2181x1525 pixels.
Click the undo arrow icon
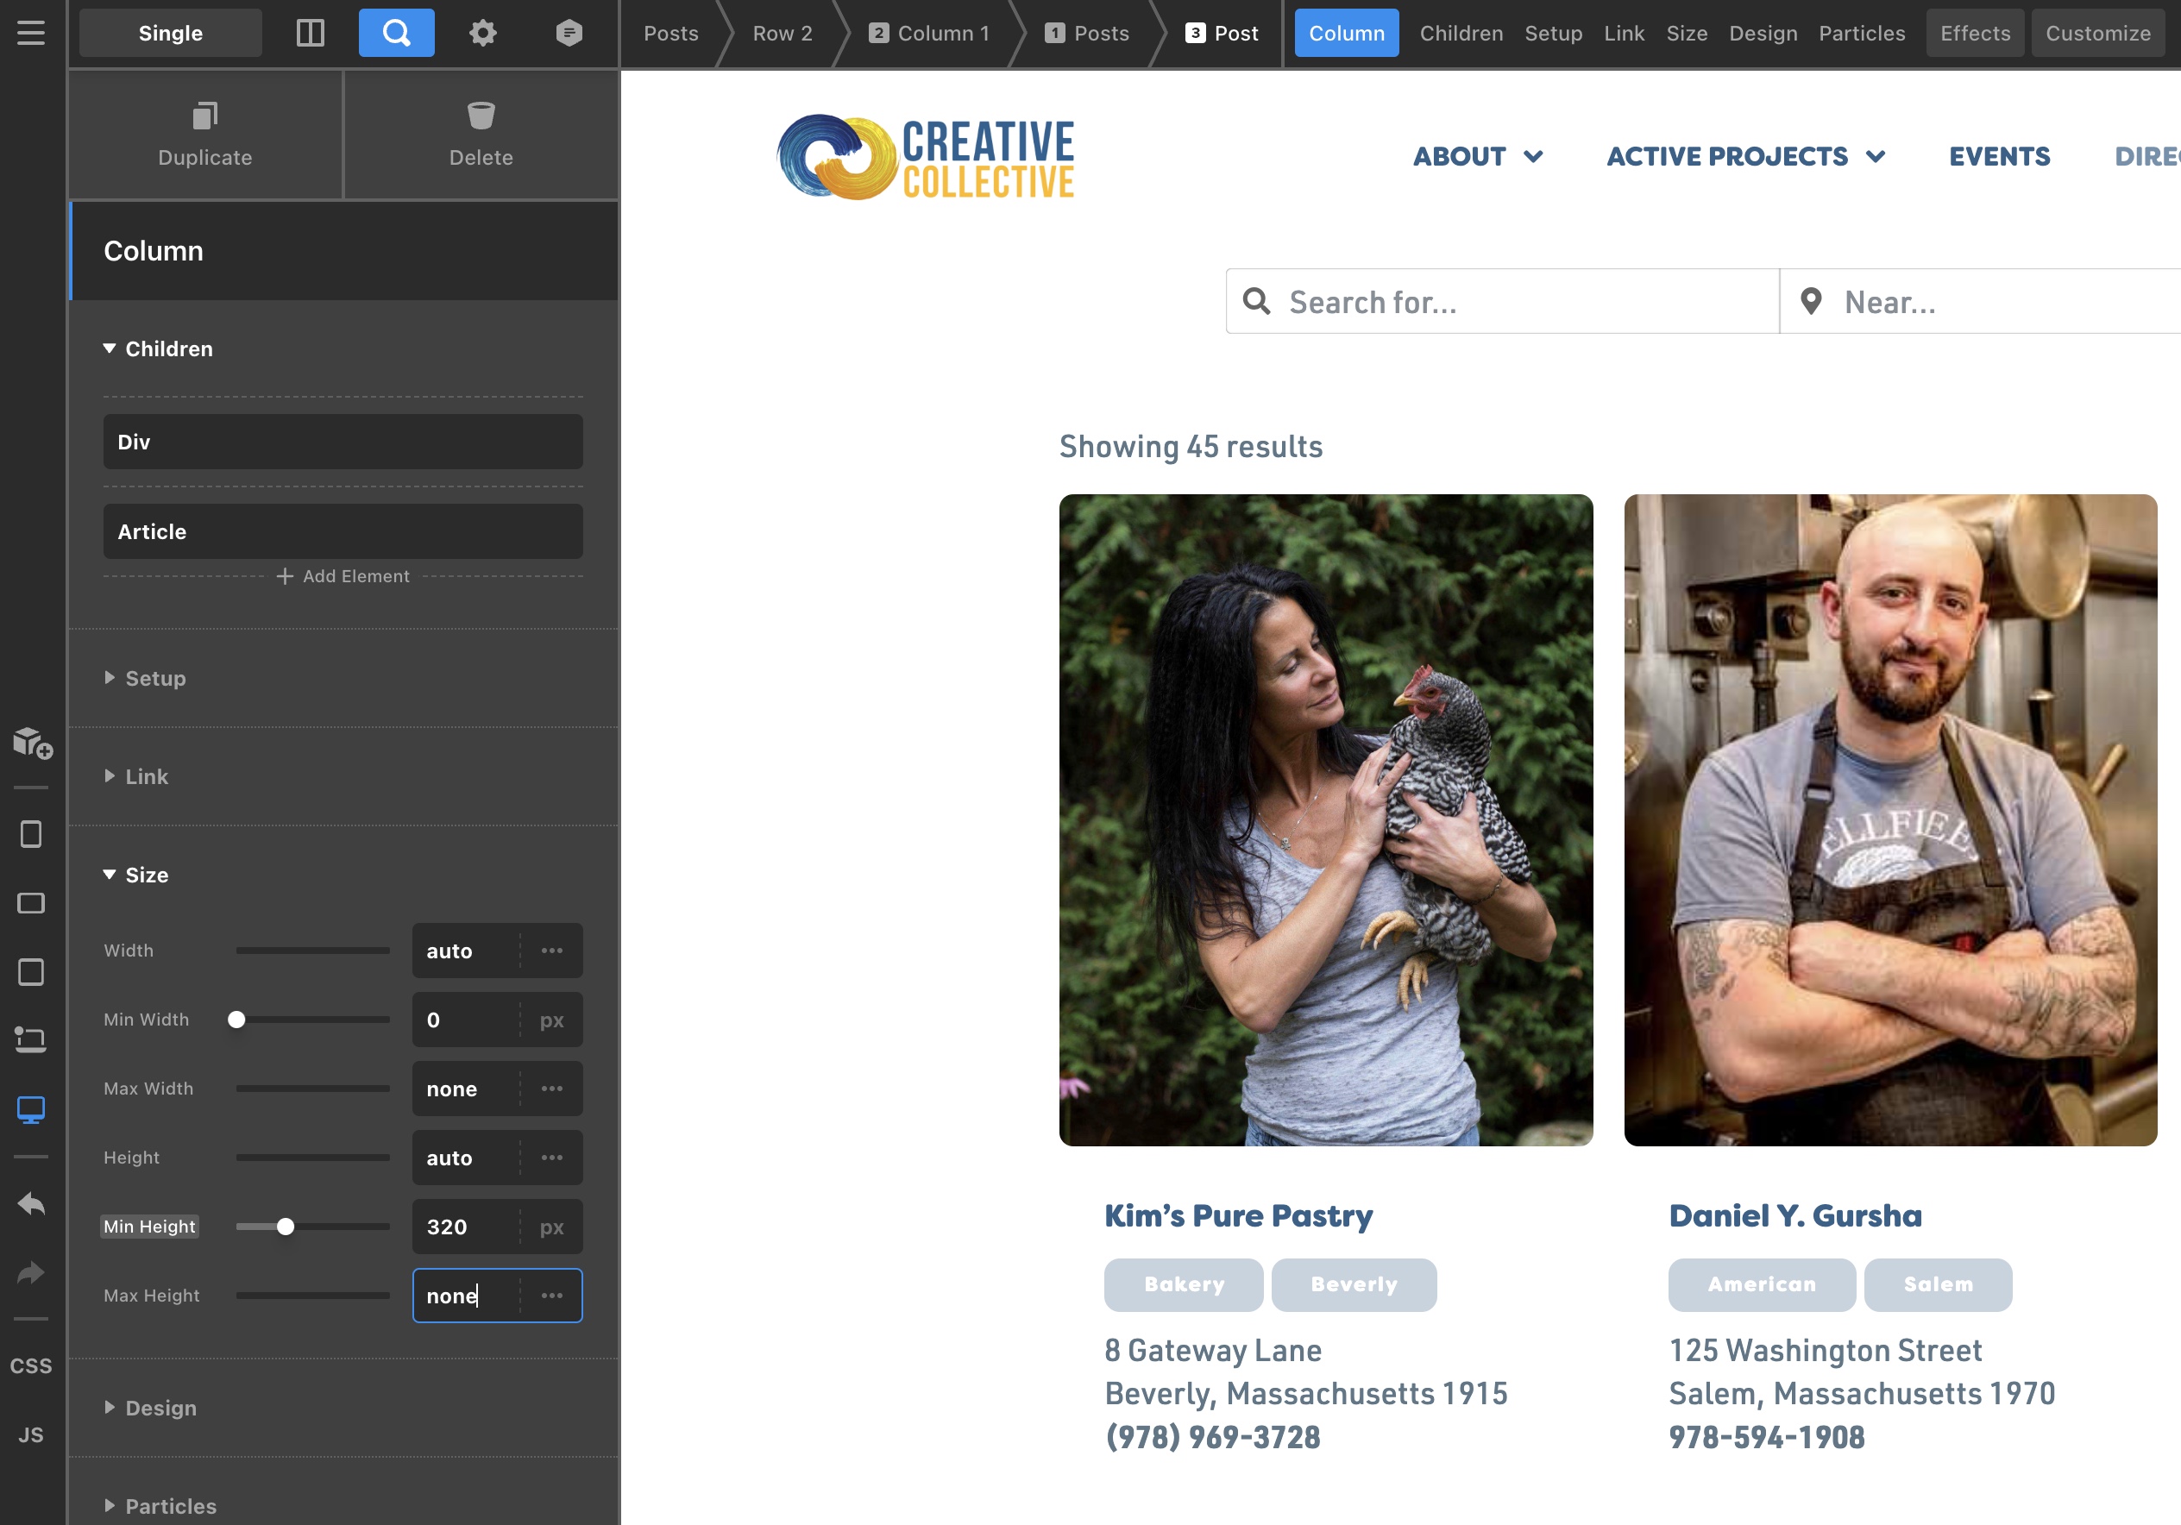tap(31, 1204)
